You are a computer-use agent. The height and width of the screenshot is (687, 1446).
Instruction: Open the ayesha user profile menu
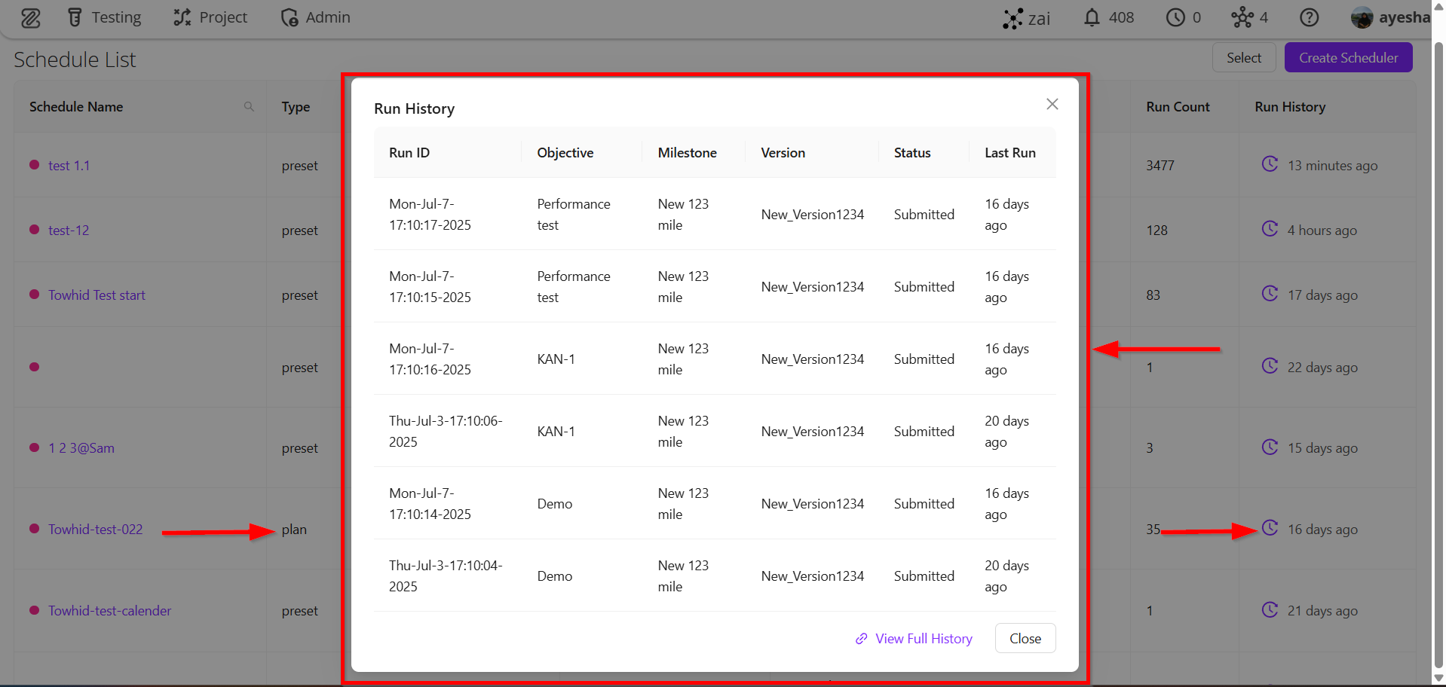click(x=1390, y=17)
